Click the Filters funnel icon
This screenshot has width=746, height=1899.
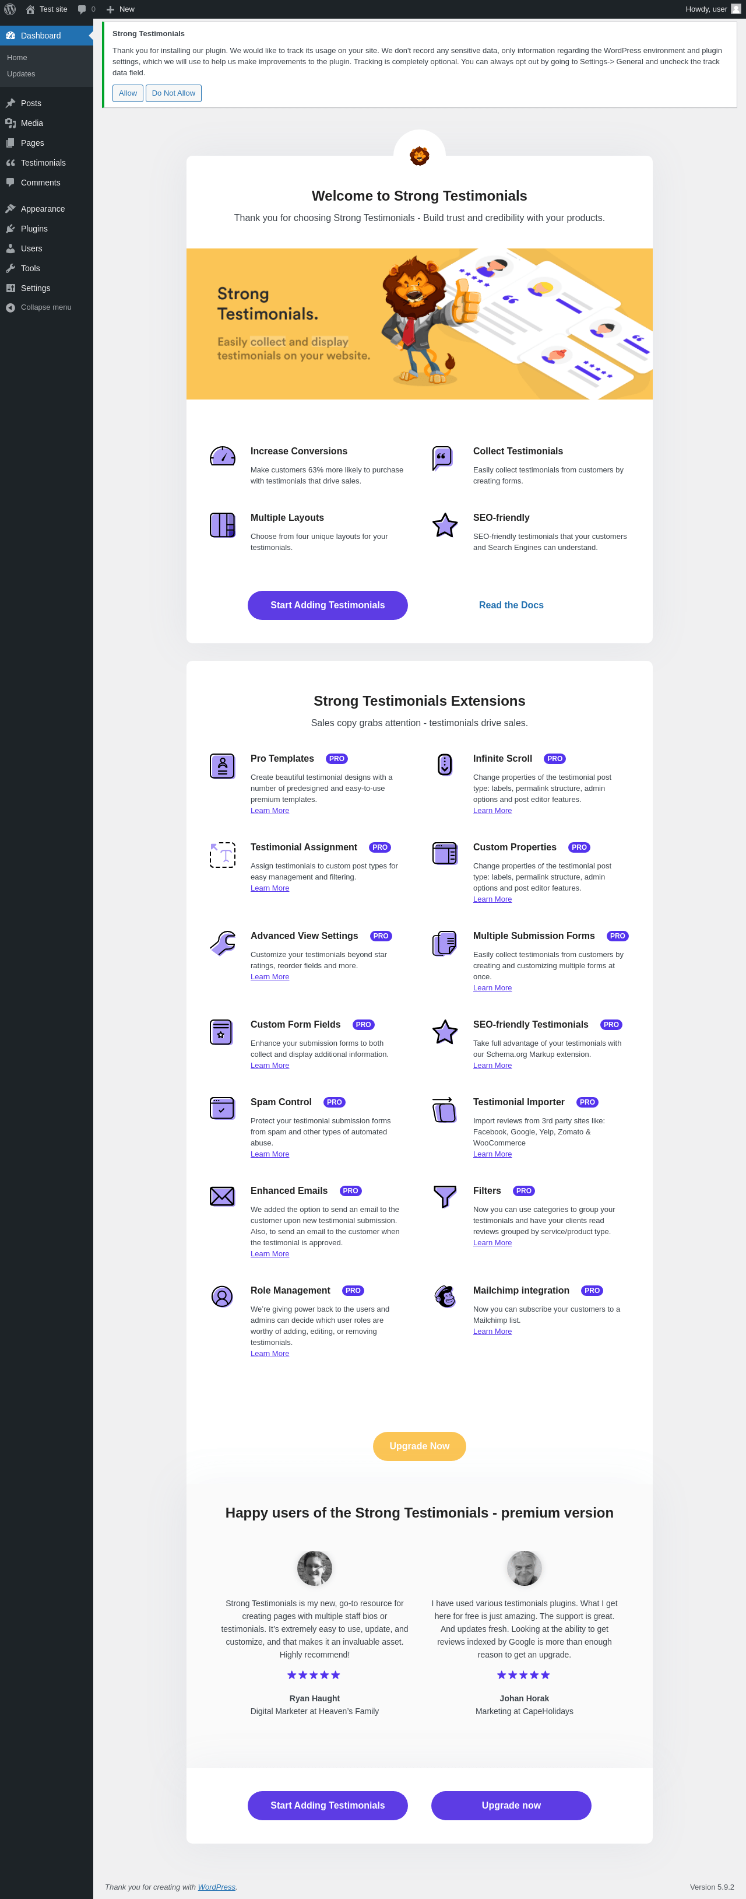coord(444,1196)
